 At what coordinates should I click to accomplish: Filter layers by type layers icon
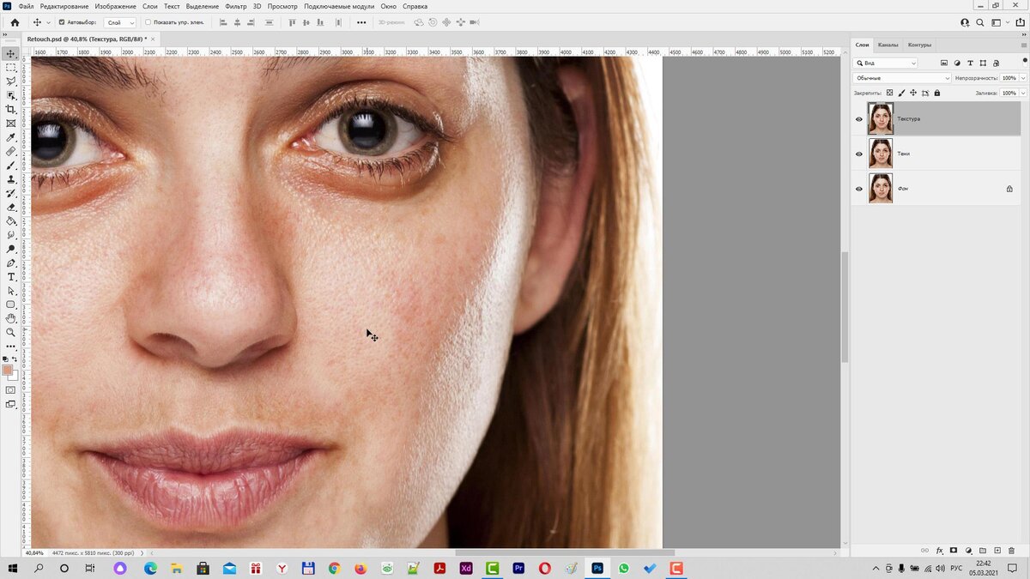point(970,63)
